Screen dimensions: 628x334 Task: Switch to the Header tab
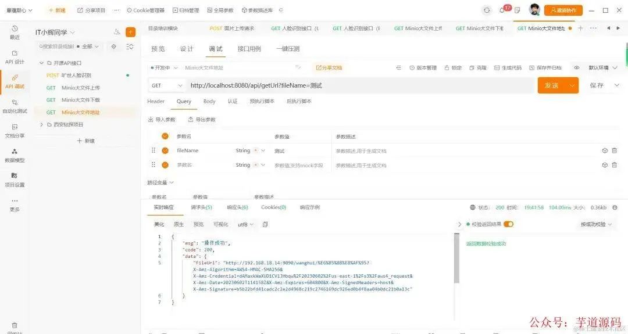[x=156, y=101]
